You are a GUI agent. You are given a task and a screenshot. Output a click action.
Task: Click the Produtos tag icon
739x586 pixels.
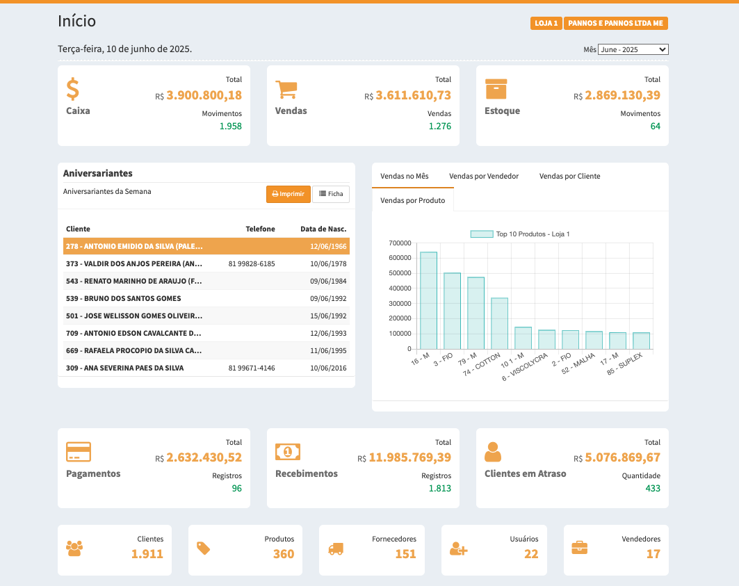pos(203,548)
